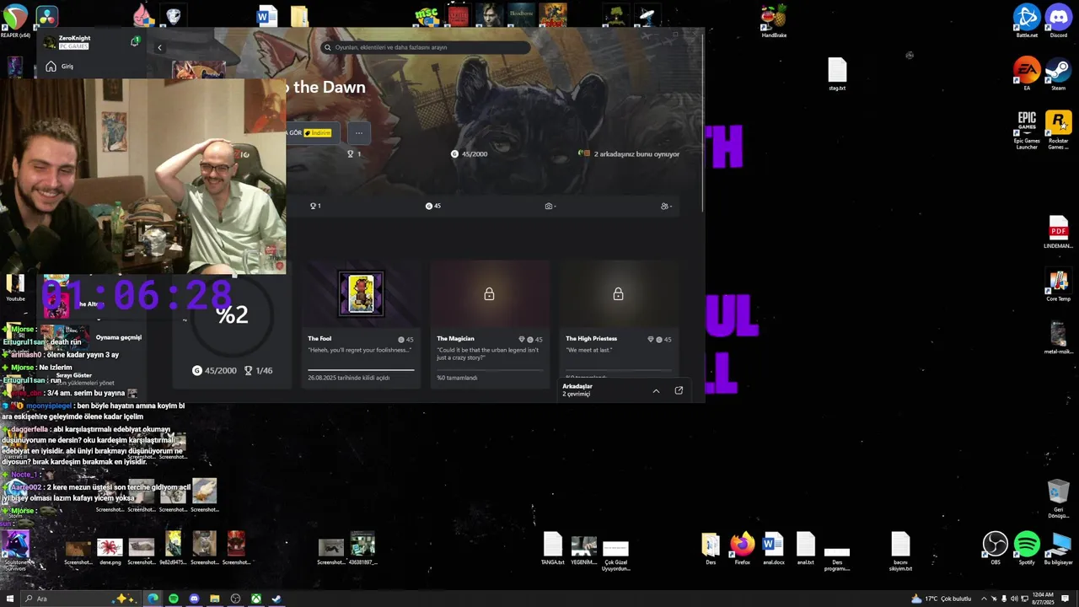Screen dimensions: 1079x607
Task: Click the %2 completion progress circle
Action: coord(232,314)
